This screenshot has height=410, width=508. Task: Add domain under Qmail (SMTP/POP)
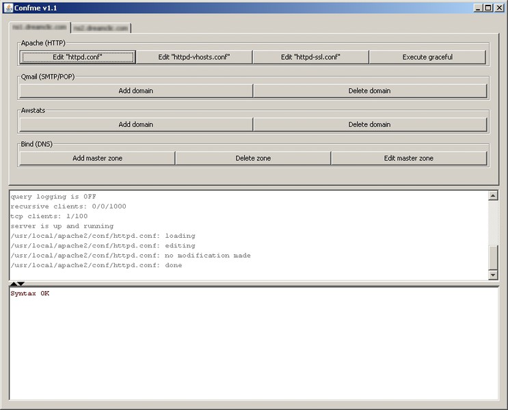click(x=136, y=91)
